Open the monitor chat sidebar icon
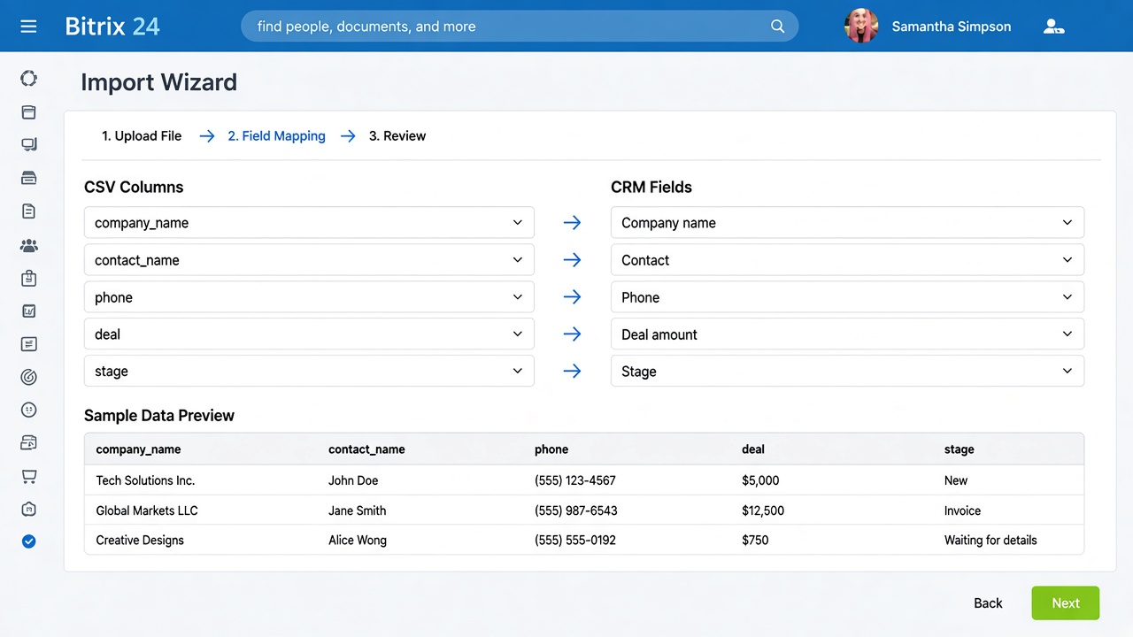Viewport: 1133px width, 637px height. point(28,145)
